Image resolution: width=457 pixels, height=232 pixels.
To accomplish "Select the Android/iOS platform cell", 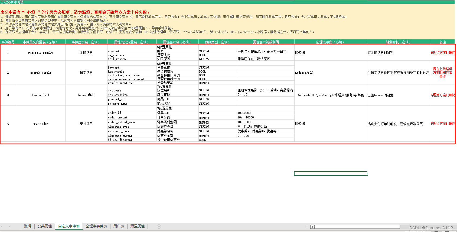I will (x=331, y=73).
